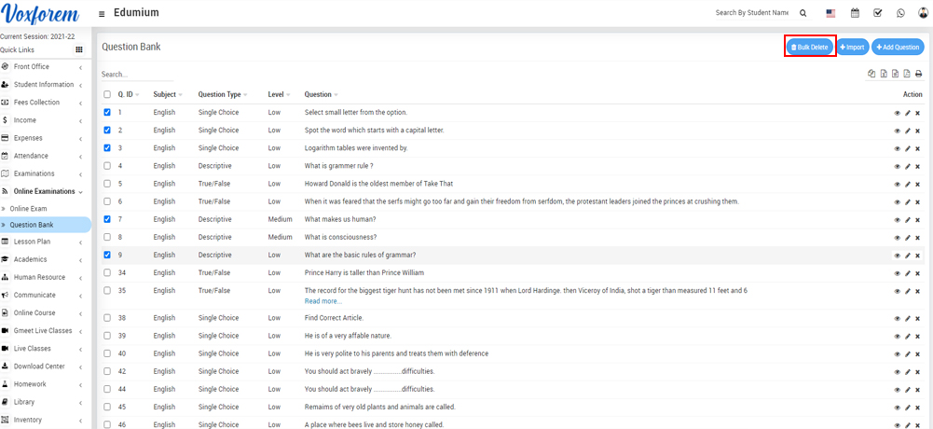Click the Search By Student Name field
This screenshot has width=933, height=429.
(751, 13)
